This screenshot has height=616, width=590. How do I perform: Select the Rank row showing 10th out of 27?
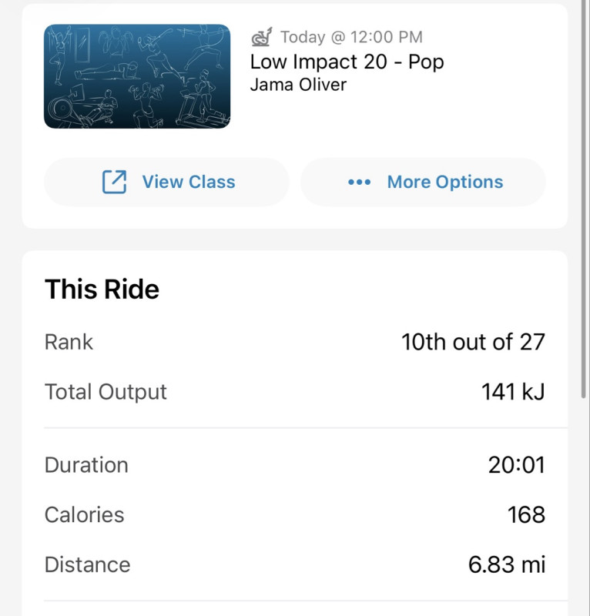point(295,342)
